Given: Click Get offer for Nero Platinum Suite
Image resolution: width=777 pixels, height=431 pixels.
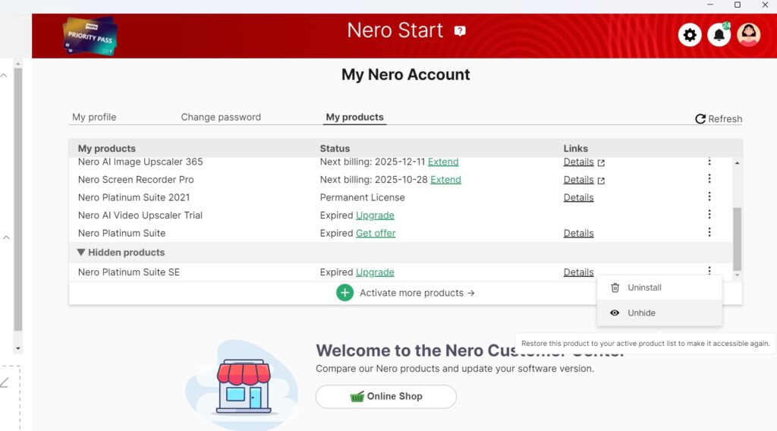Looking at the screenshot, I should [x=376, y=234].
